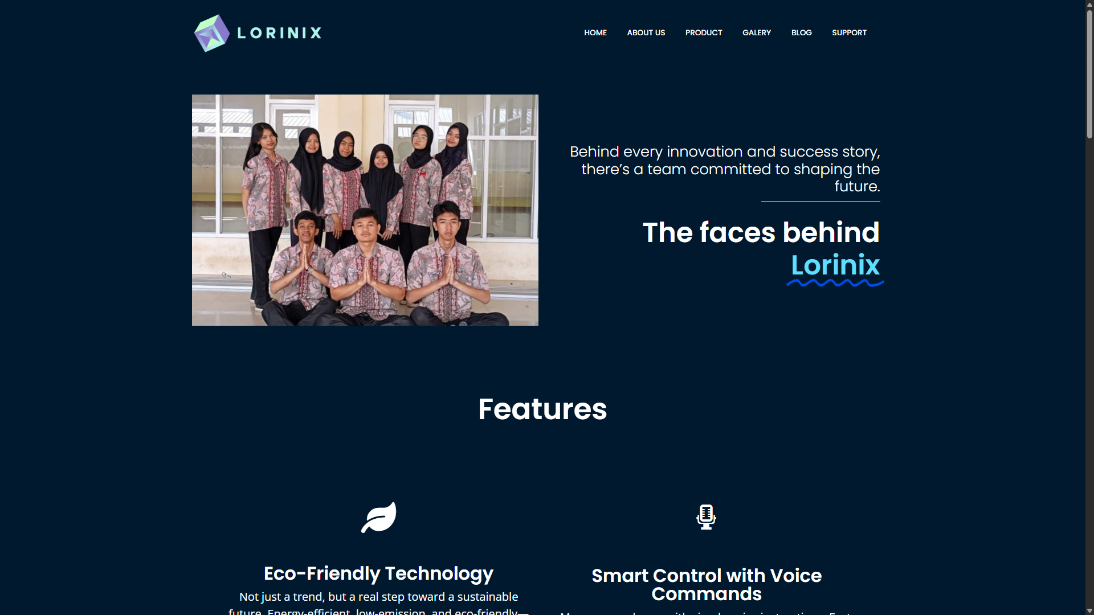Visit the SUPPORT page link
The image size is (1094, 615).
(x=849, y=32)
